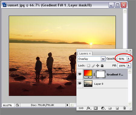Click the Opacity 56% input field
Image resolution: width=136 pixels, height=115 pixels.
pyautogui.click(x=122, y=59)
